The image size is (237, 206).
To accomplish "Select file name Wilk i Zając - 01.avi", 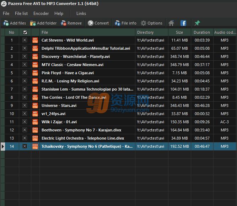I will click(59, 122).
